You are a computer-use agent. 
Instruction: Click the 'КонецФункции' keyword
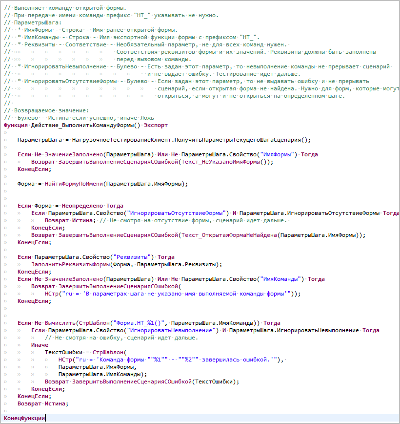(x=24, y=418)
